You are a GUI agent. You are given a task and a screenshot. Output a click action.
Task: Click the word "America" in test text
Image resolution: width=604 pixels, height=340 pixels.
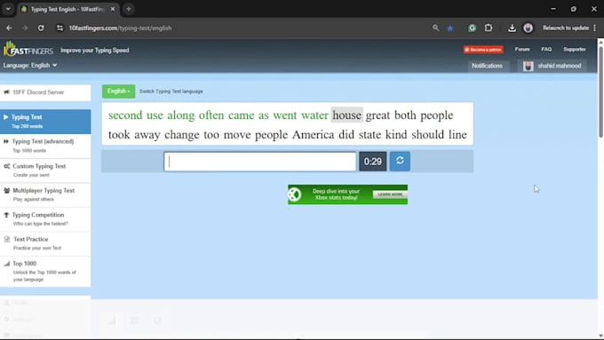(313, 135)
